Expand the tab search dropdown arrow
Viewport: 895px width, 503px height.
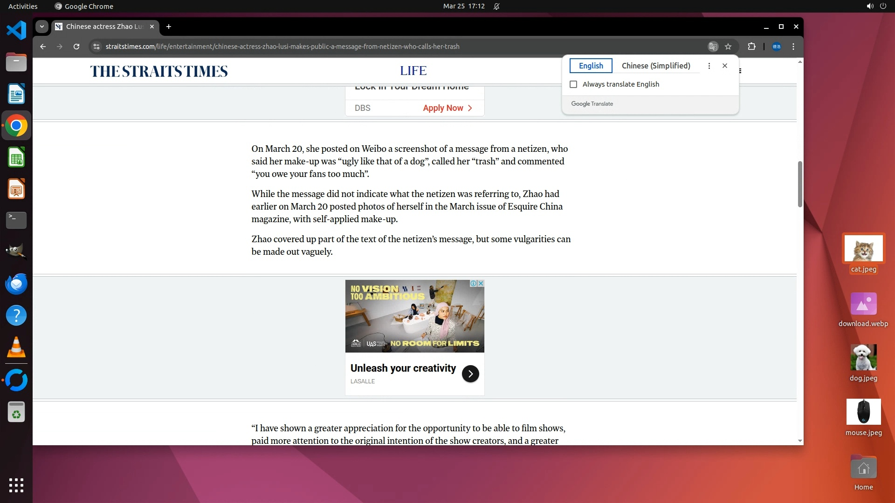[42, 27]
